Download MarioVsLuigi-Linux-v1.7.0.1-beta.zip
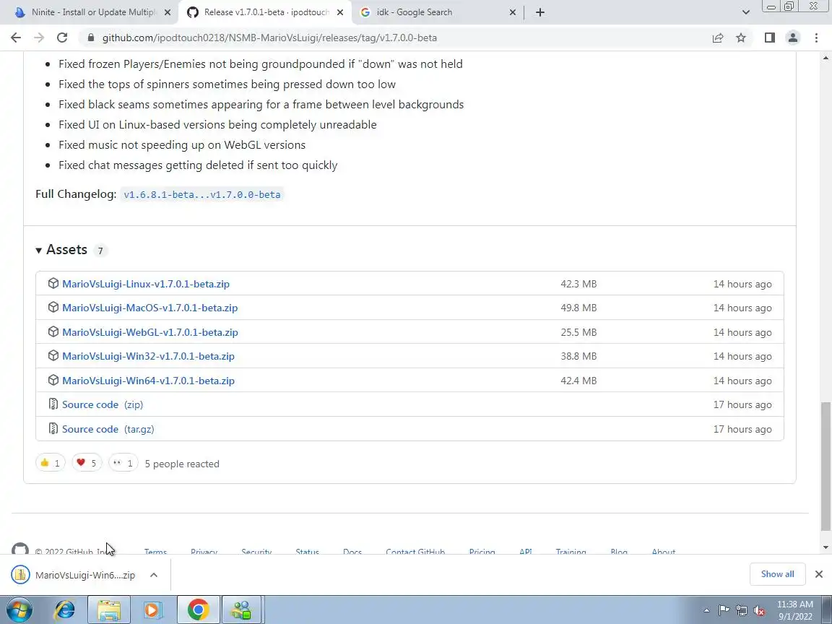 tap(146, 284)
